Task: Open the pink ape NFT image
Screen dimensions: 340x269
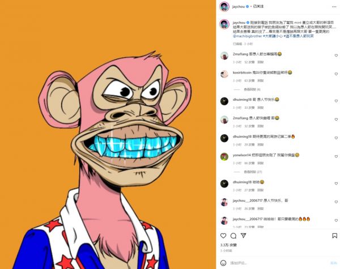Action: click(108, 134)
